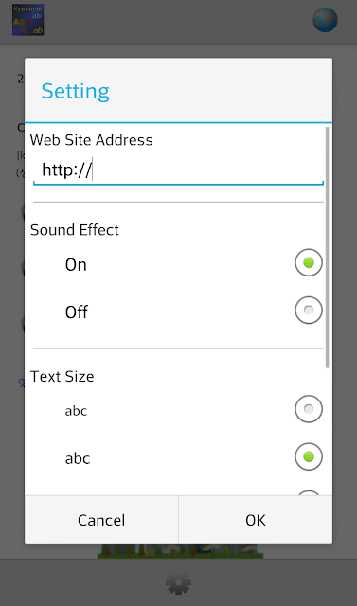Choose the smallest abc text size radio
The image size is (357, 606).
(309, 408)
